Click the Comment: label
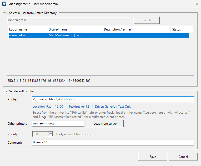This screenshot has height=166, width=201. click(15, 143)
